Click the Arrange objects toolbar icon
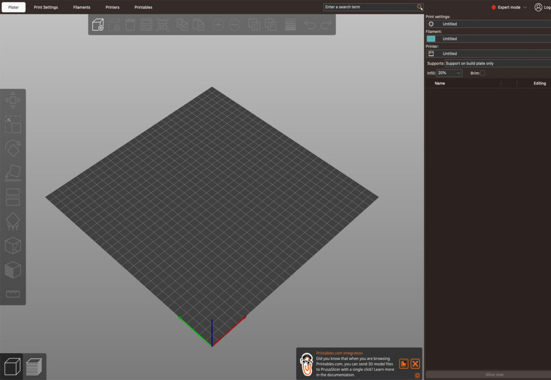 pos(146,25)
